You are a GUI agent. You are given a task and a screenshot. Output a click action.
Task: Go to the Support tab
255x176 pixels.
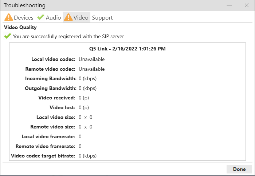pos(102,17)
